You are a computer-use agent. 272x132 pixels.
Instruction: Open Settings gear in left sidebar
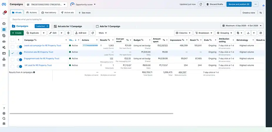click(x=4, y=113)
